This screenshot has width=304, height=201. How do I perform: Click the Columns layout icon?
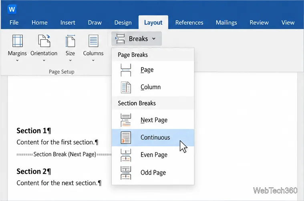(x=93, y=41)
